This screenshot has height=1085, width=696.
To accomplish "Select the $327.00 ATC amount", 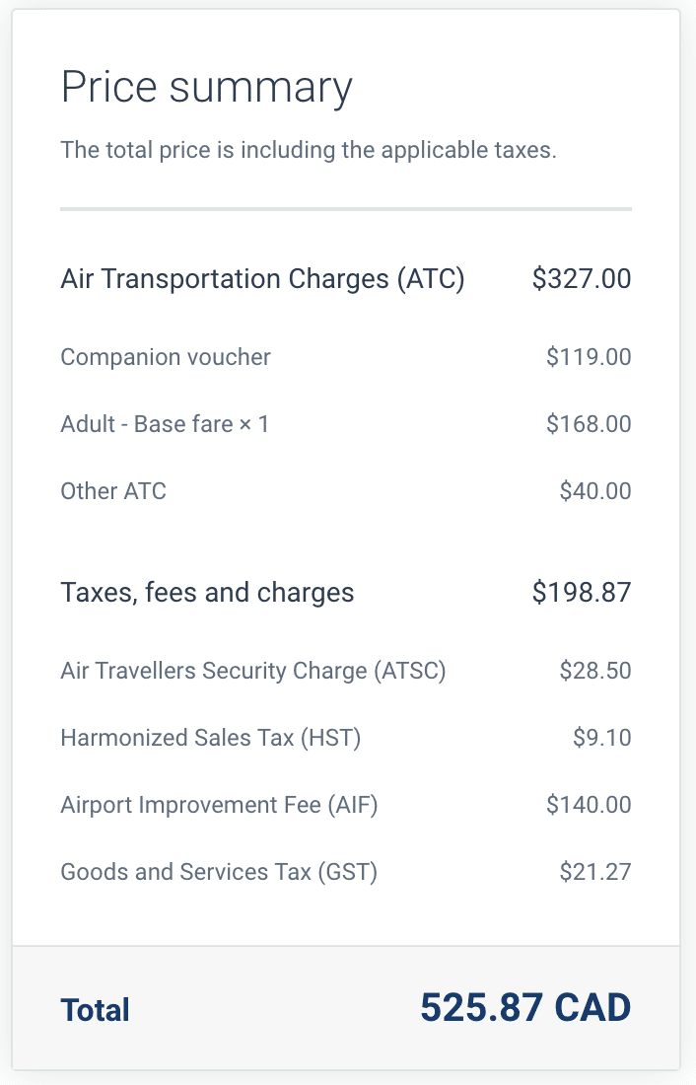I will click(582, 279).
